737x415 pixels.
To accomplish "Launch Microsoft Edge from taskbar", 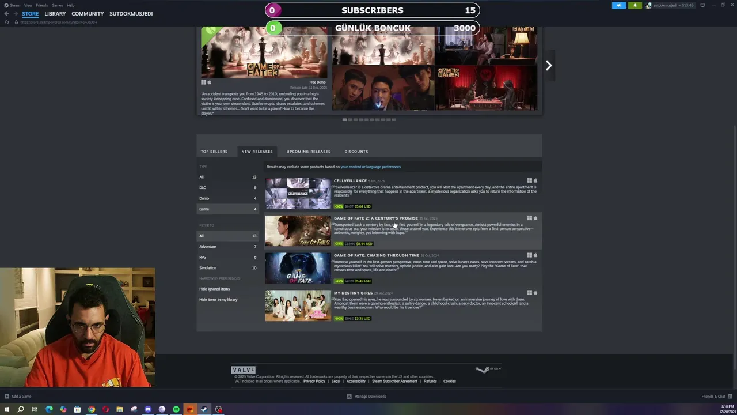I will coord(49,409).
